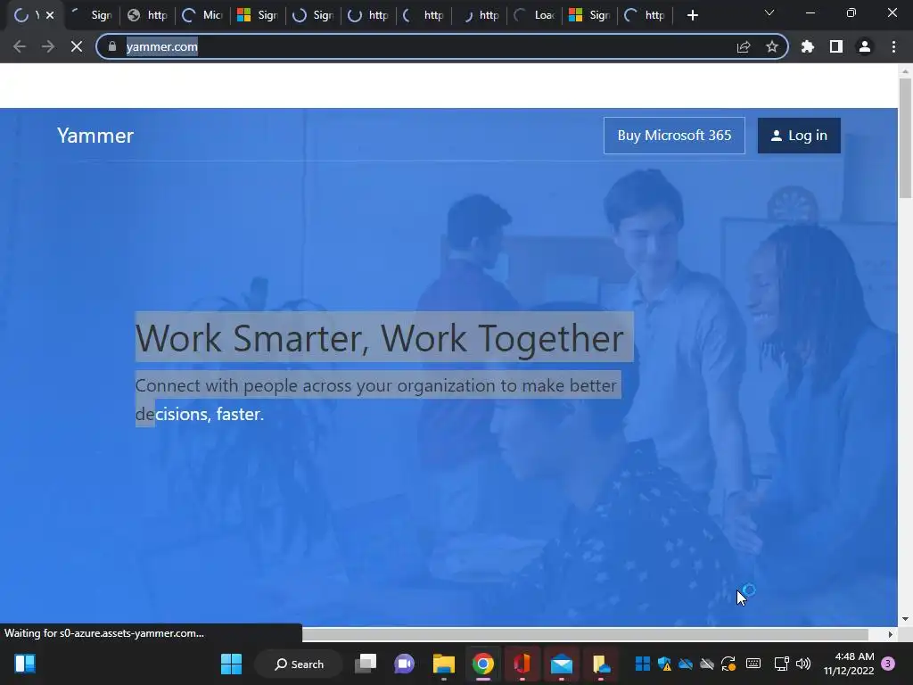Open the Chrome three-dot menu
This screenshot has height=685, width=913.
893,46
